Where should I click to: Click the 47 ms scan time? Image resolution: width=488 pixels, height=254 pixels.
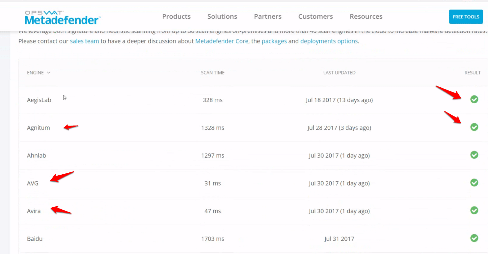point(213,211)
